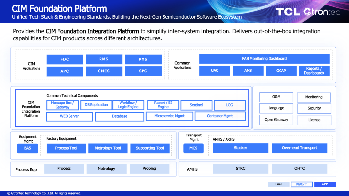
Task: Click the STKC box
Action: click(x=240, y=169)
